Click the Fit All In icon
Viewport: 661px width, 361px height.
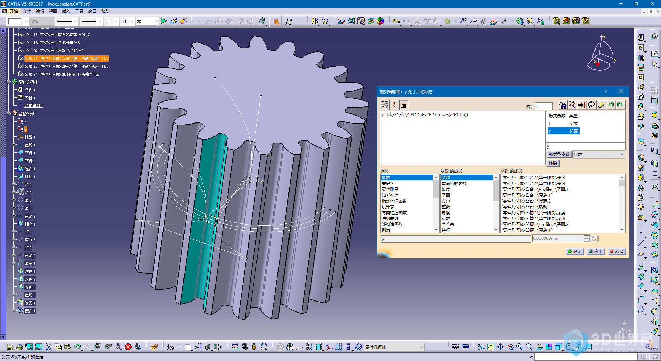(491, 347)
